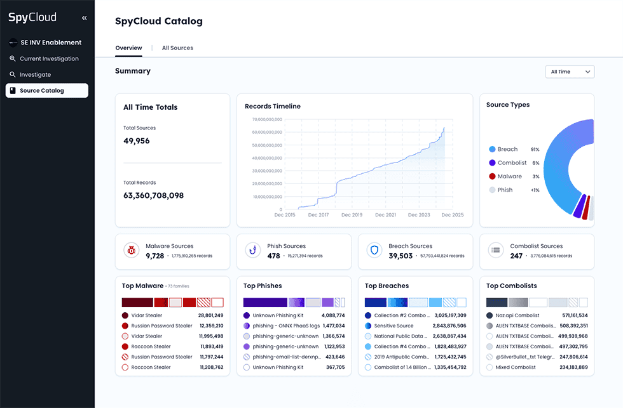Click the Records Timeline line chart

click(x=369, y=164)
